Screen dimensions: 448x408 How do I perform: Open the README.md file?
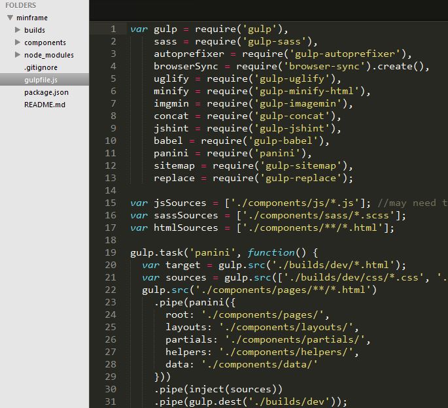[x=44, y=105]
